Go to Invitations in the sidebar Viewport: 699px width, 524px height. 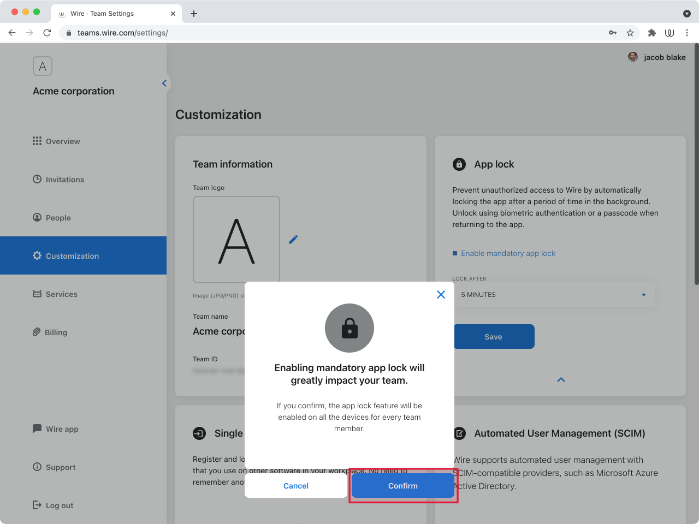click(65, 180)
